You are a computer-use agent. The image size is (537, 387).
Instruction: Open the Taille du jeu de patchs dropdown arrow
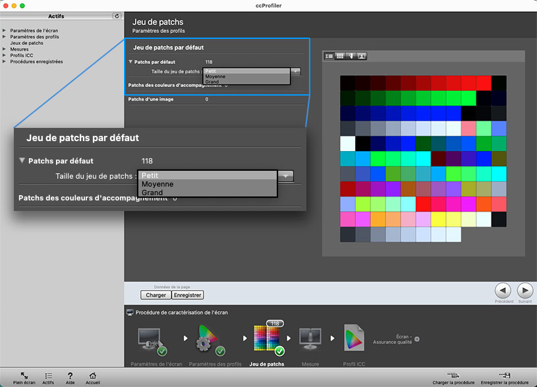(x=296, y=71)
